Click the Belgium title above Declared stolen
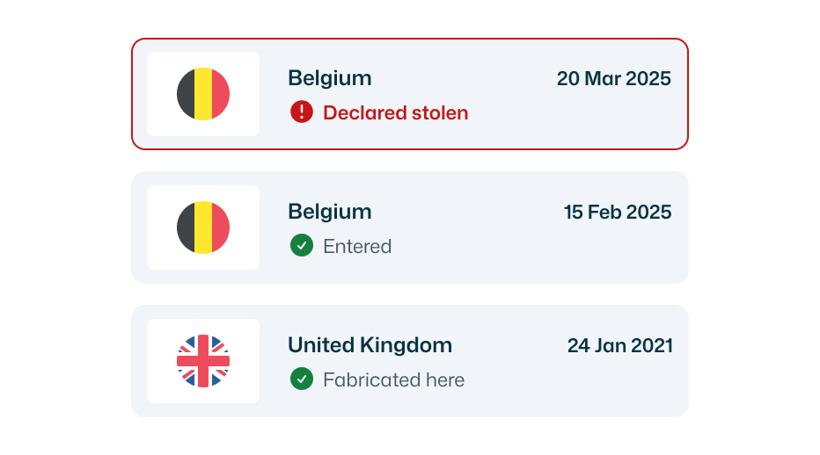Viewport: 820px width, 455px height. pyautogui.click(x=330, y=78)
